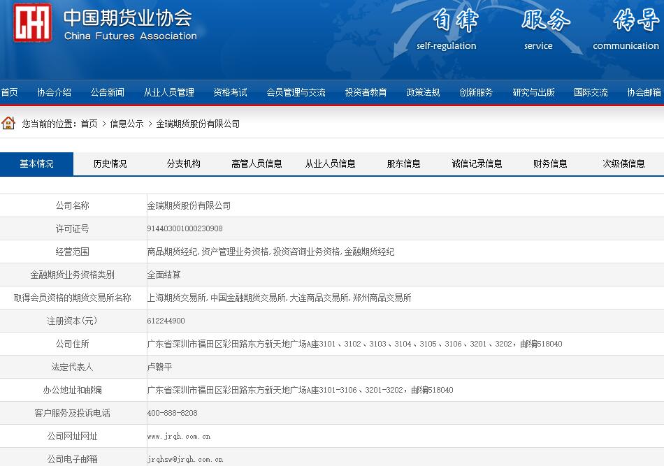Click the 公司住所 row label
The image size is (664, 466).
[73, 344]
